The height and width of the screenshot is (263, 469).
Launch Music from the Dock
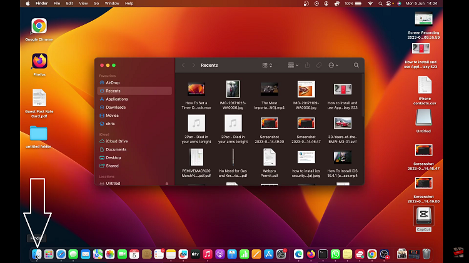[208, 254]
